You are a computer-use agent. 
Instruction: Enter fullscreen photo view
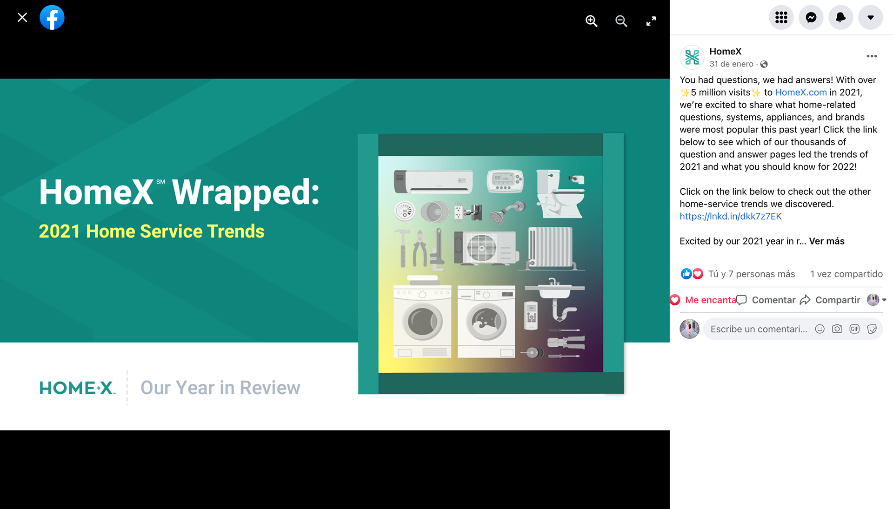pos(651,21)
